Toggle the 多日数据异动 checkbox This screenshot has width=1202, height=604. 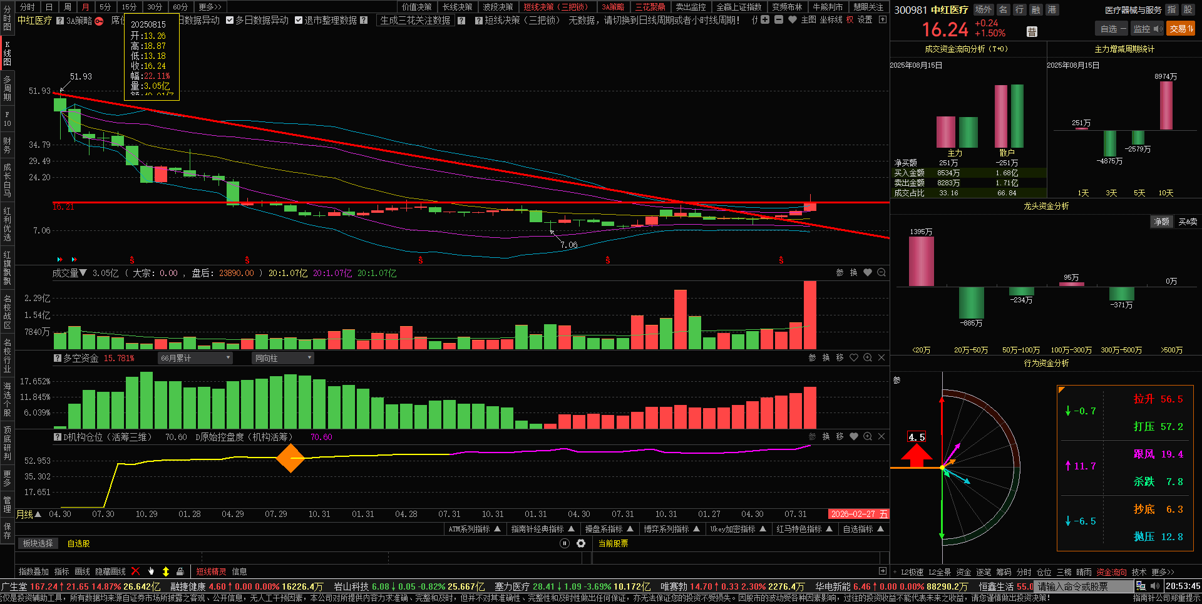[x=230, y=21]
